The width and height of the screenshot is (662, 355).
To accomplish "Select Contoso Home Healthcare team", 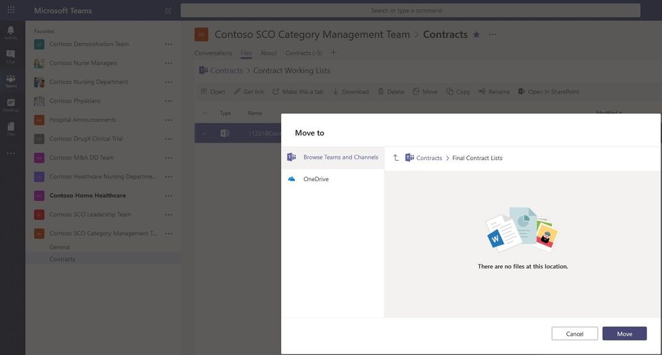I will pos(87,196).
